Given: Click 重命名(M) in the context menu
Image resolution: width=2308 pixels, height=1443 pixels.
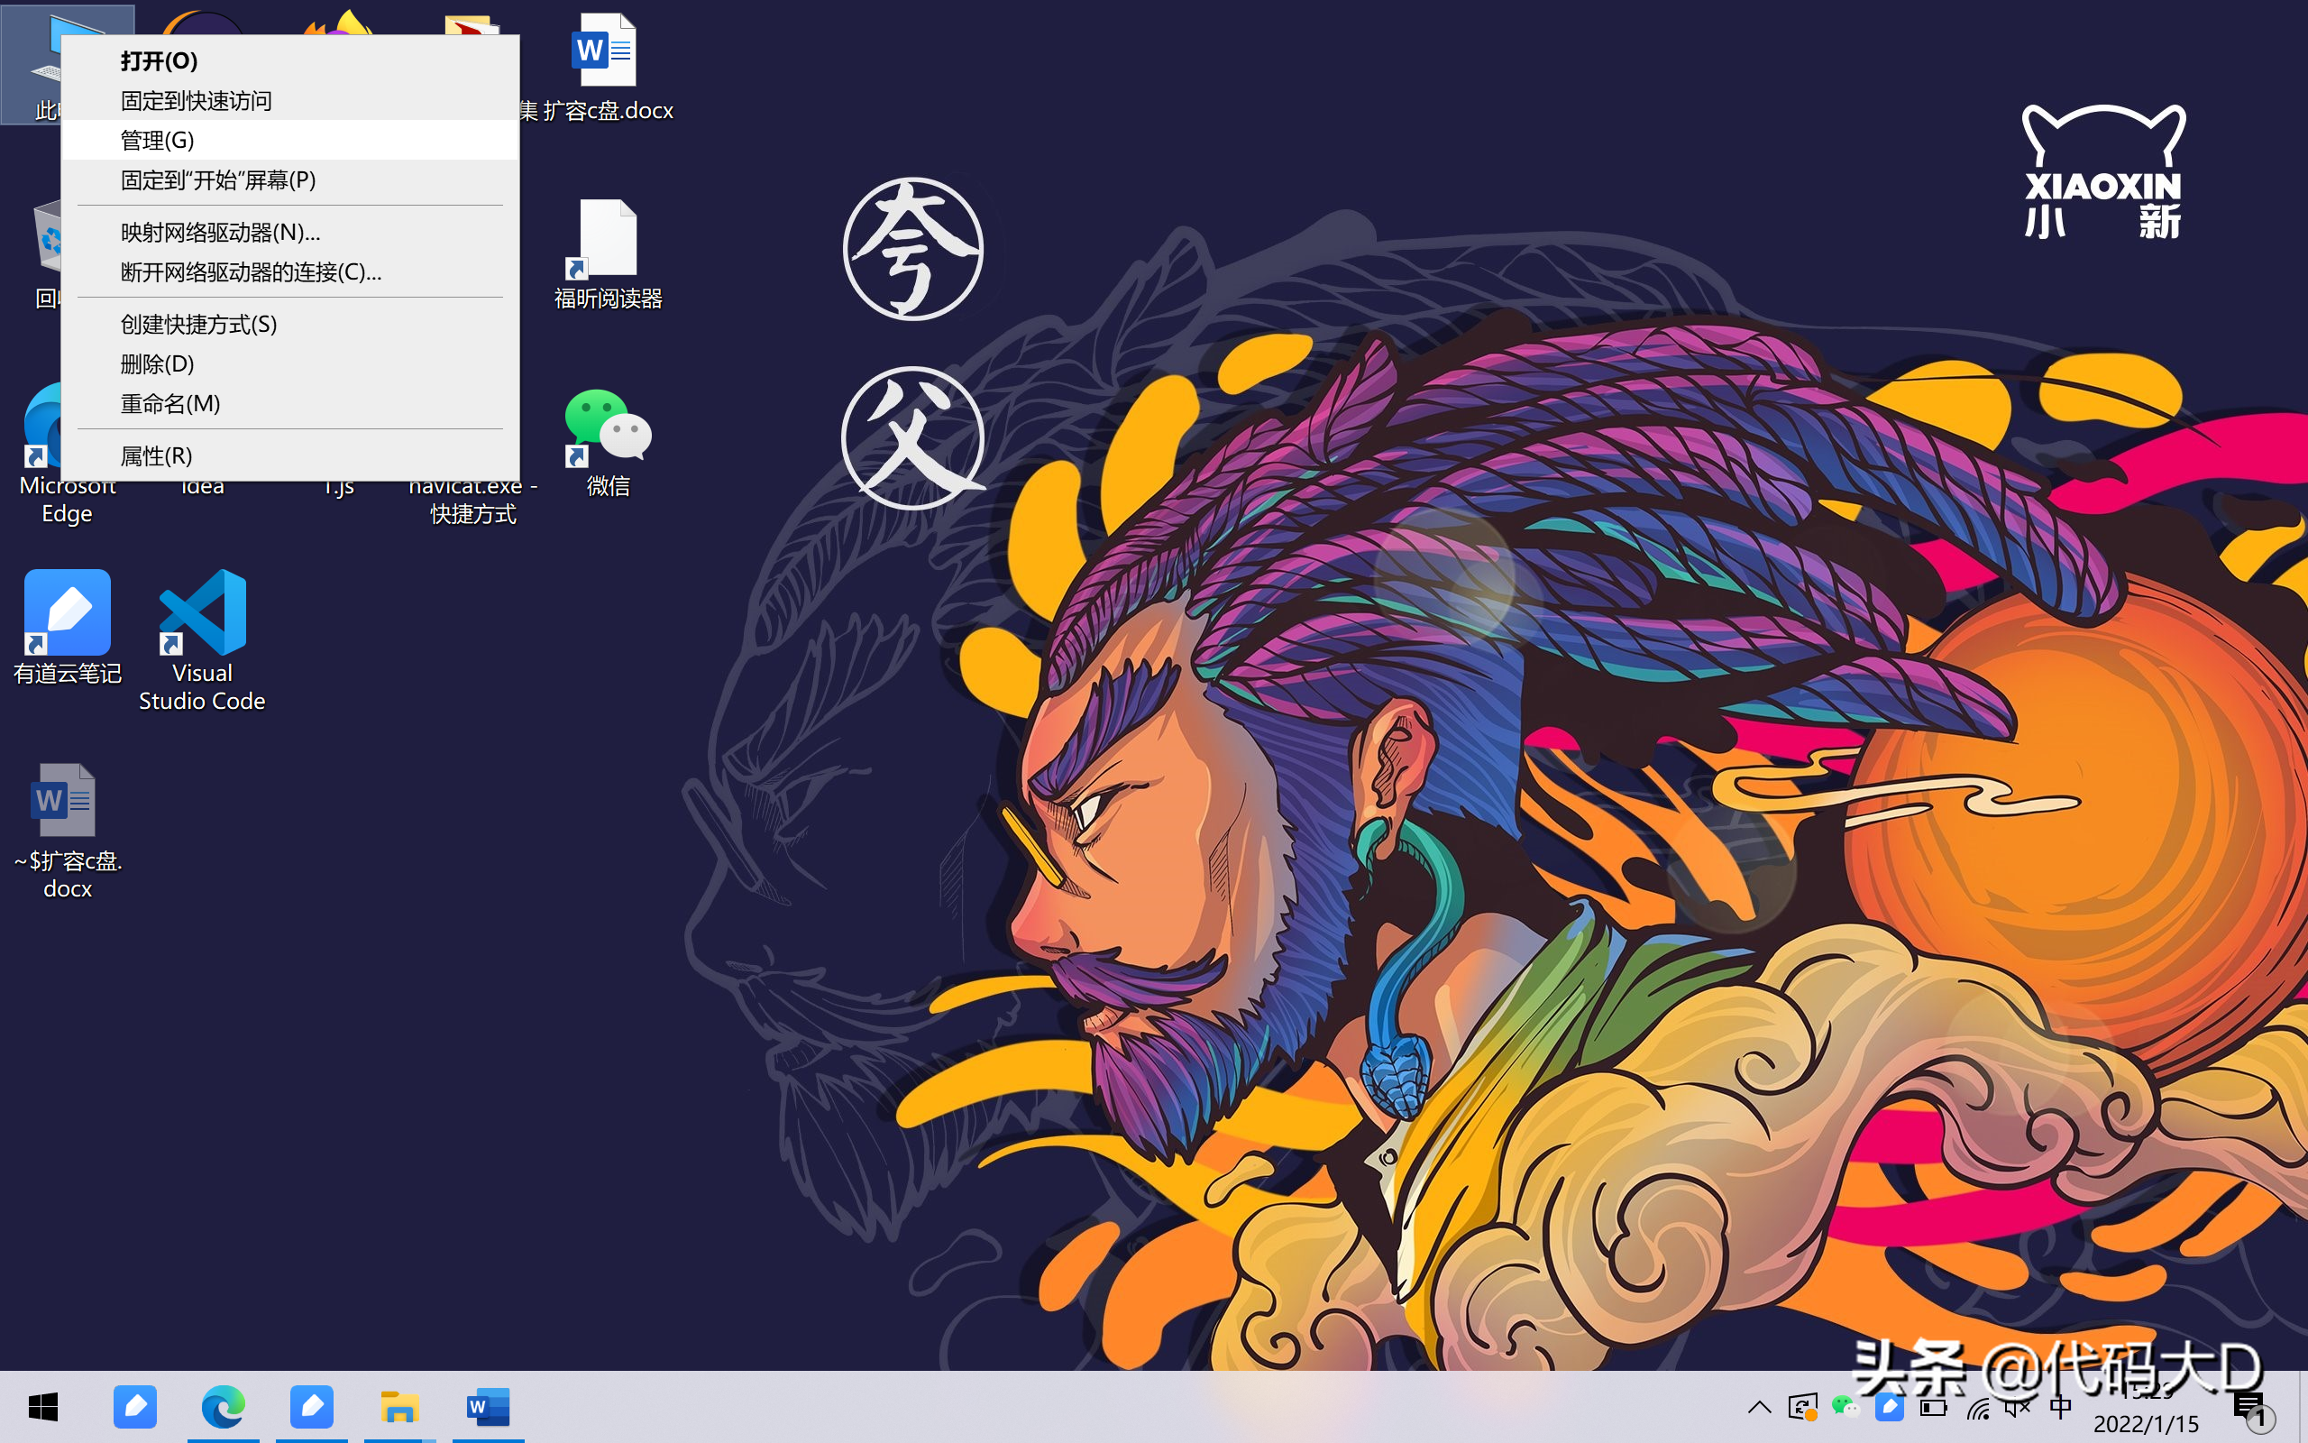Looking at the screenshot, I should 289,404.
